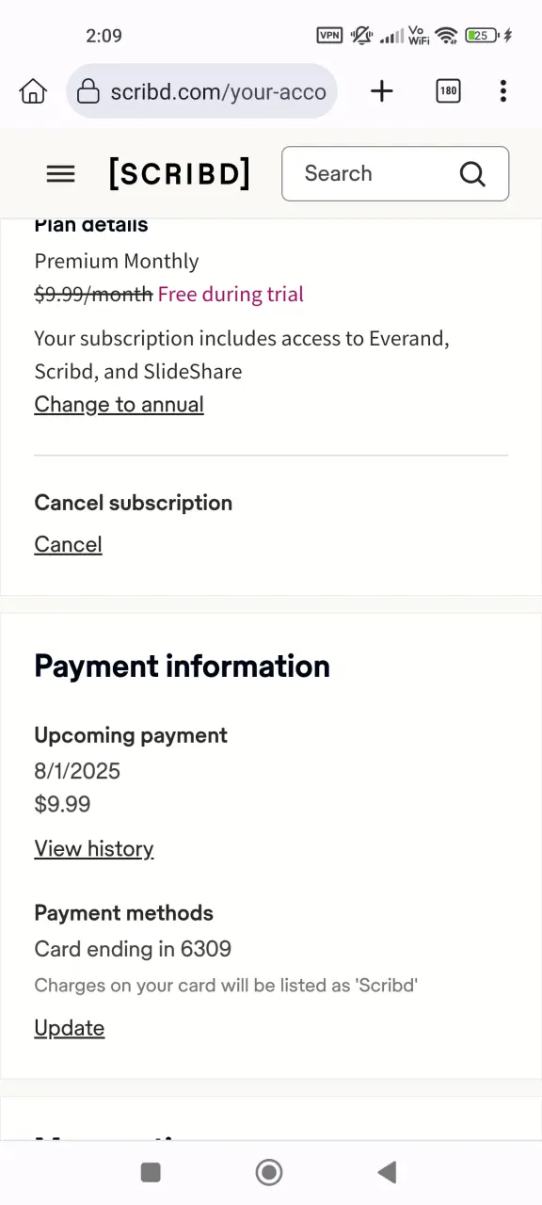Click Update payment method link
Viewport: 542px width, 1205px height.
click(x=70, y=1028)
